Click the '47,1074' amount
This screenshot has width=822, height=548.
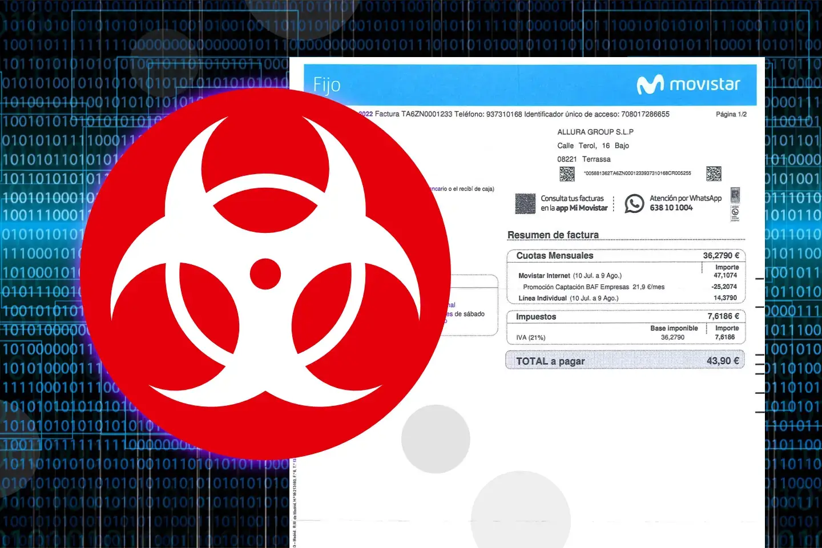[725, 275]
